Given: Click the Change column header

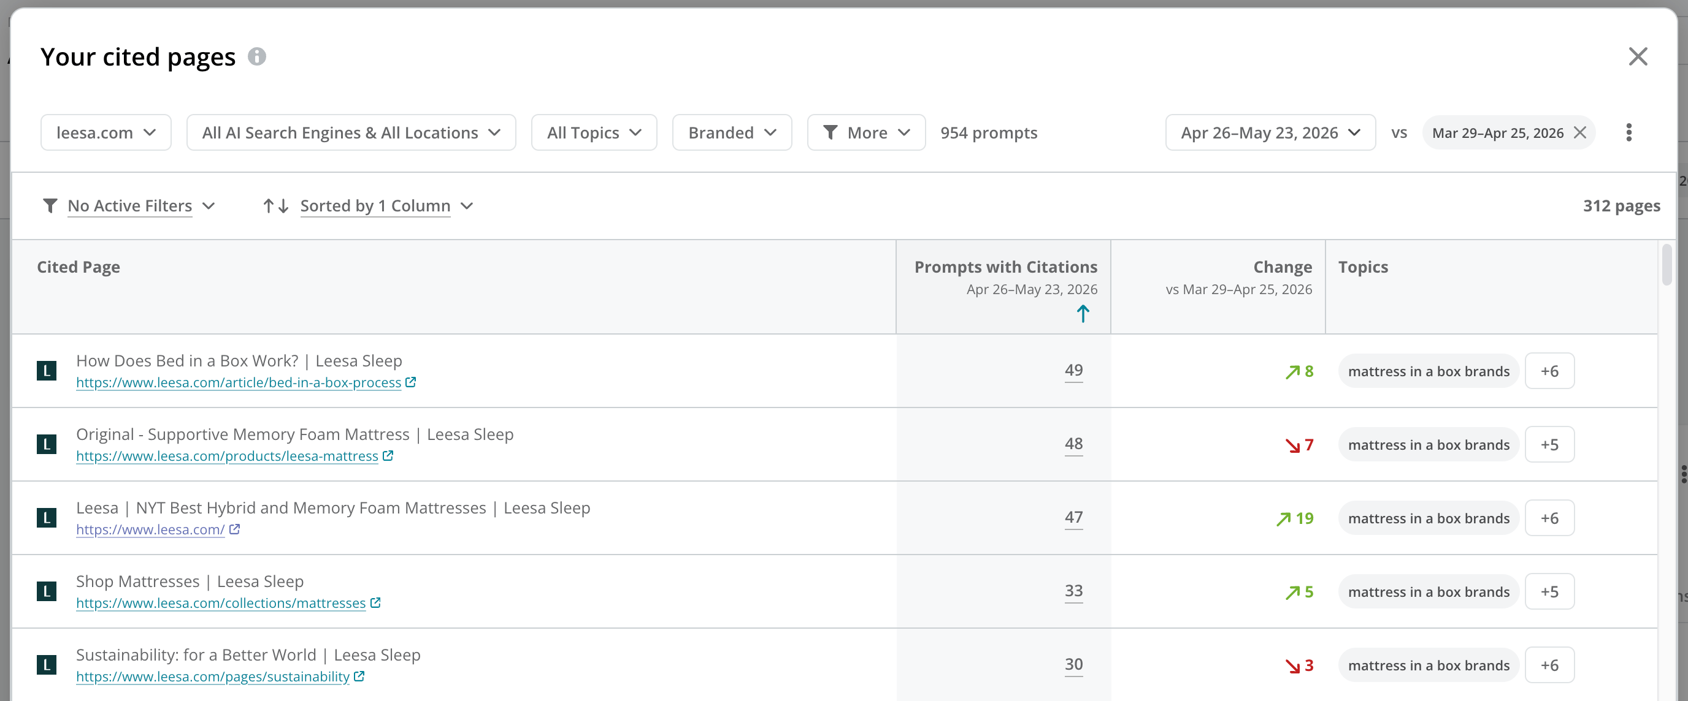Looking at the screenshot, I should (x=1283, y=267).
